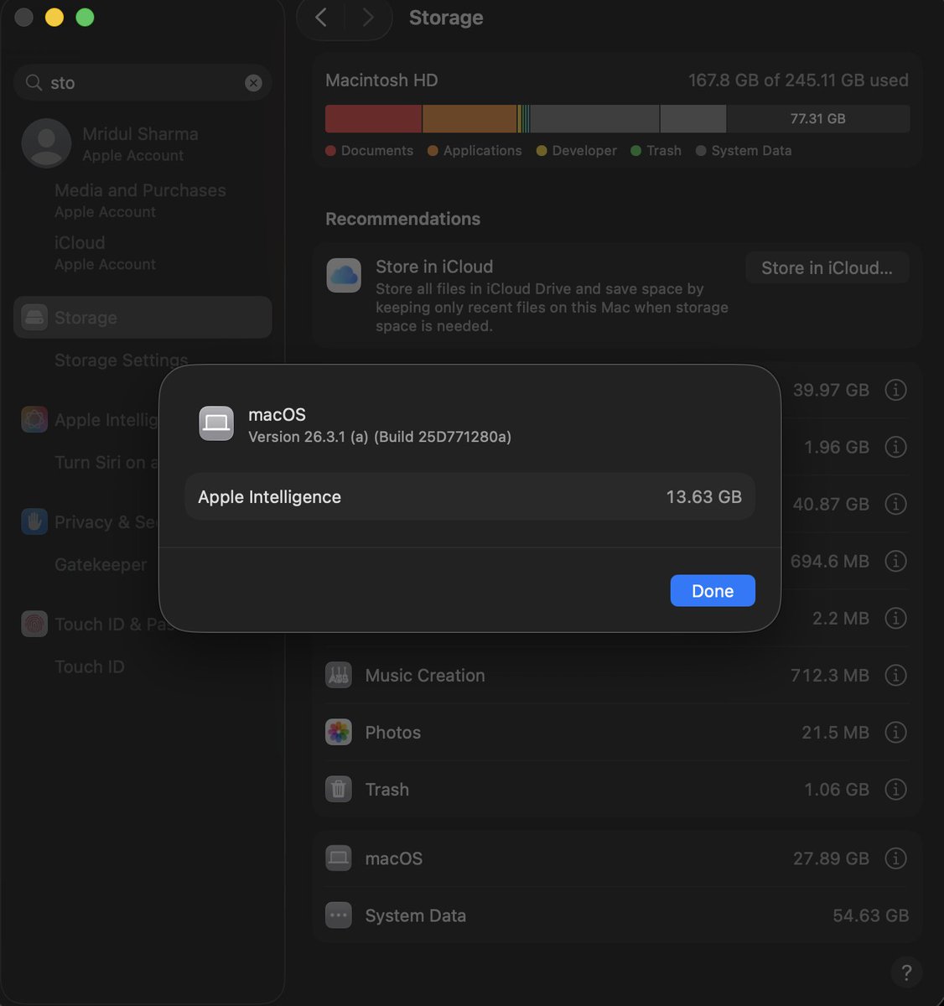The image size is (944, 1006).
Task: Go back with the left chevron
Action: click(x=321, y=18)
